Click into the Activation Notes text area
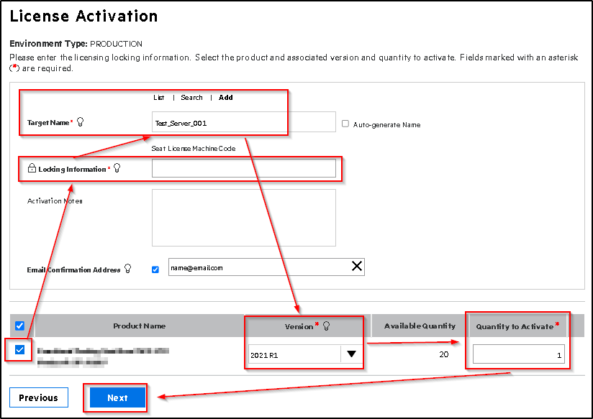This screenshot has height=419, width=593. pos(243,218)
